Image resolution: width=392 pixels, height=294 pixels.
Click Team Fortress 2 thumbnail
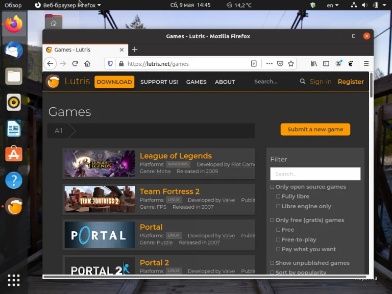tap(100, 199)
